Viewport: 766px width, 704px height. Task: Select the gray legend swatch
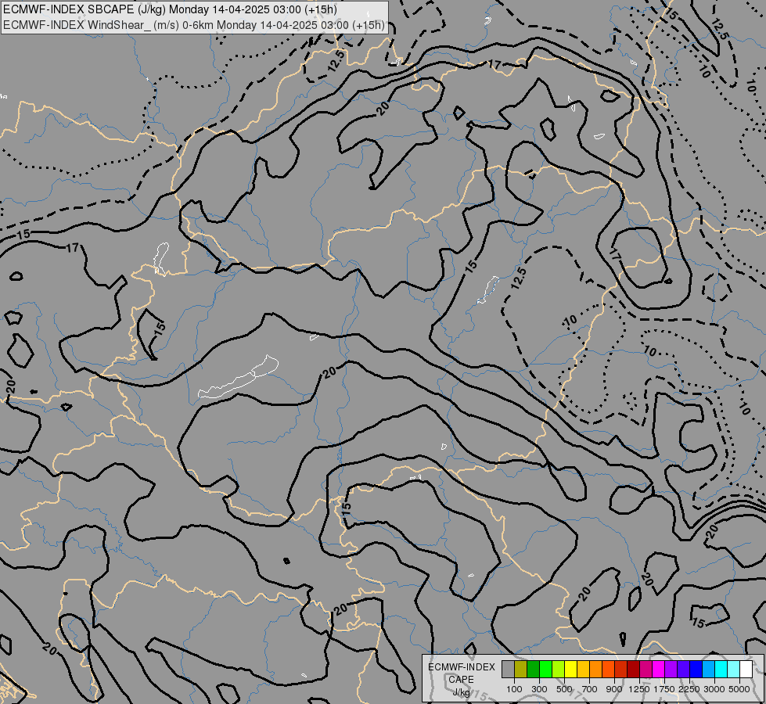508,670
